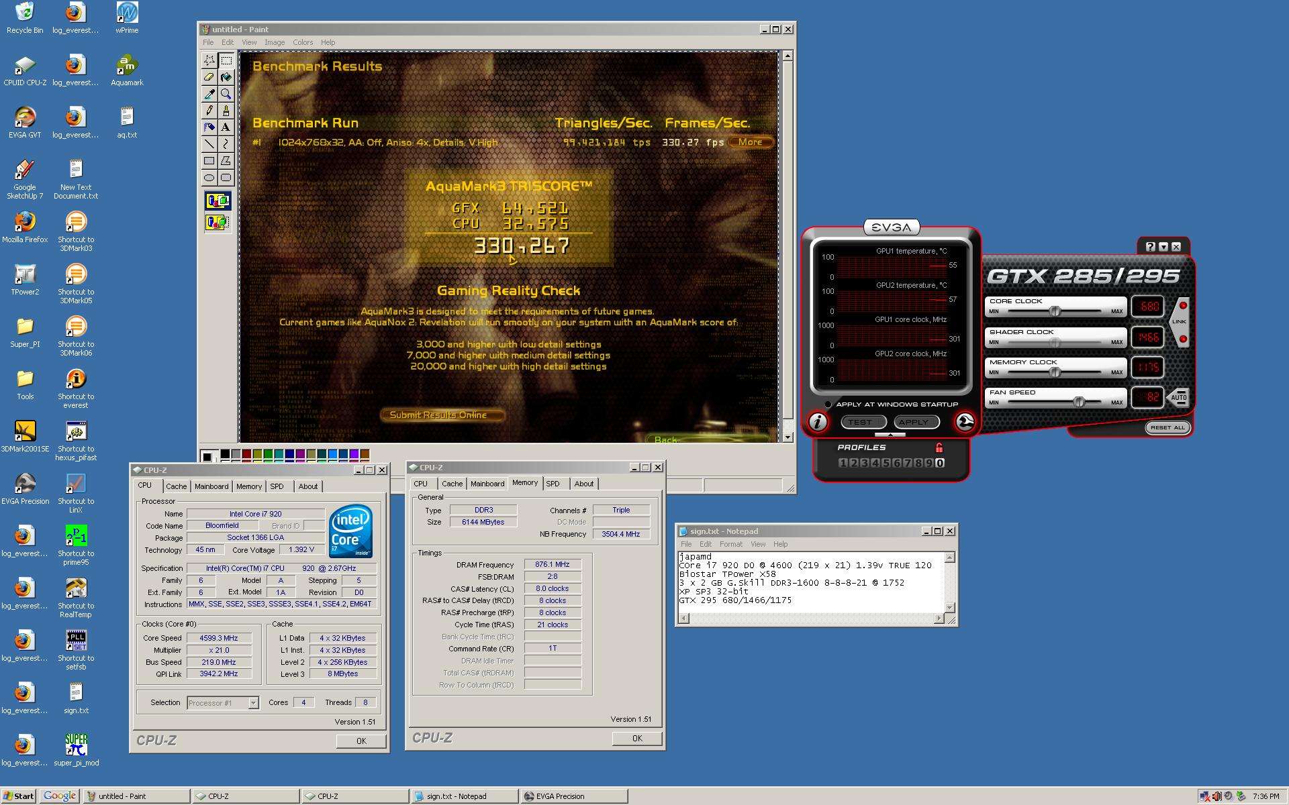Choose the transparent selection option in Paint toolbox

pos(218,222)
